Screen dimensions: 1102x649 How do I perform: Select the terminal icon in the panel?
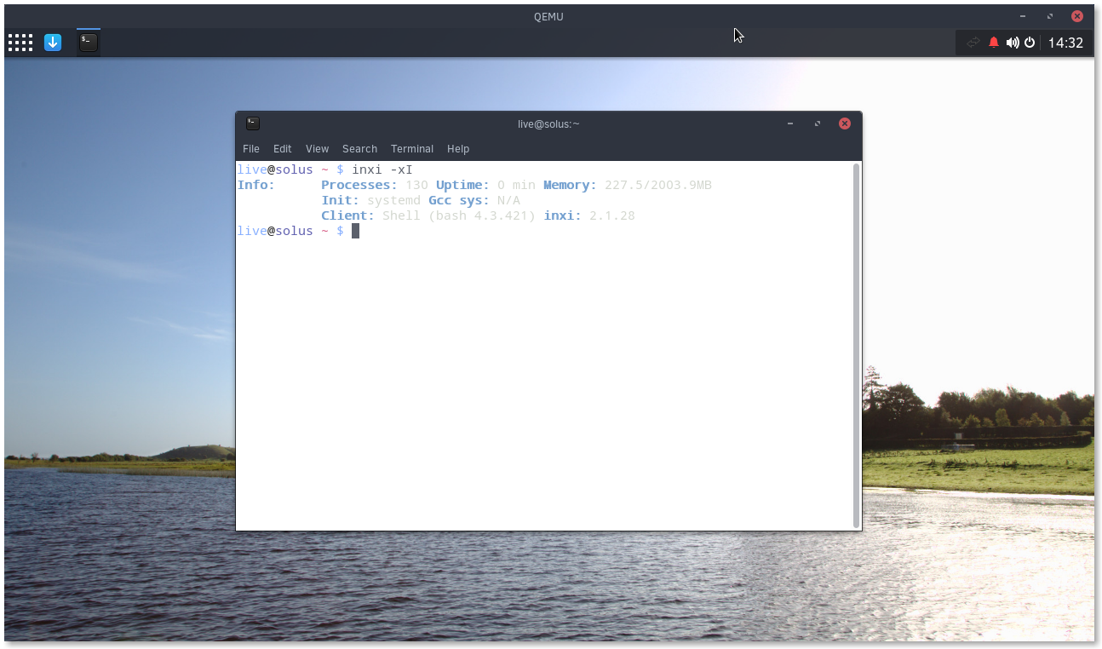(89, 43)
